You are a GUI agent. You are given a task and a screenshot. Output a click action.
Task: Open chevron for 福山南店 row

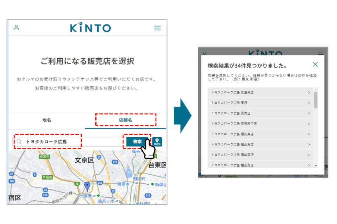309,155
